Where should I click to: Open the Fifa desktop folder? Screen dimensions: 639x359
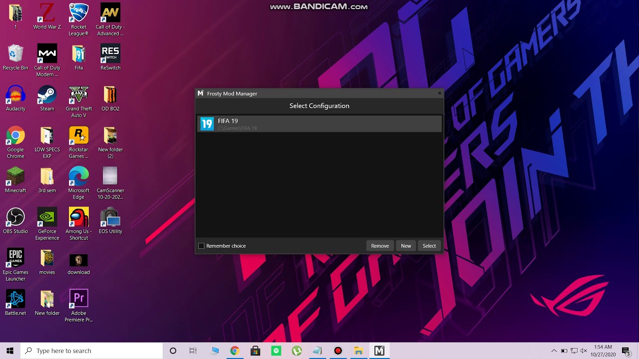tap(79, 58)
